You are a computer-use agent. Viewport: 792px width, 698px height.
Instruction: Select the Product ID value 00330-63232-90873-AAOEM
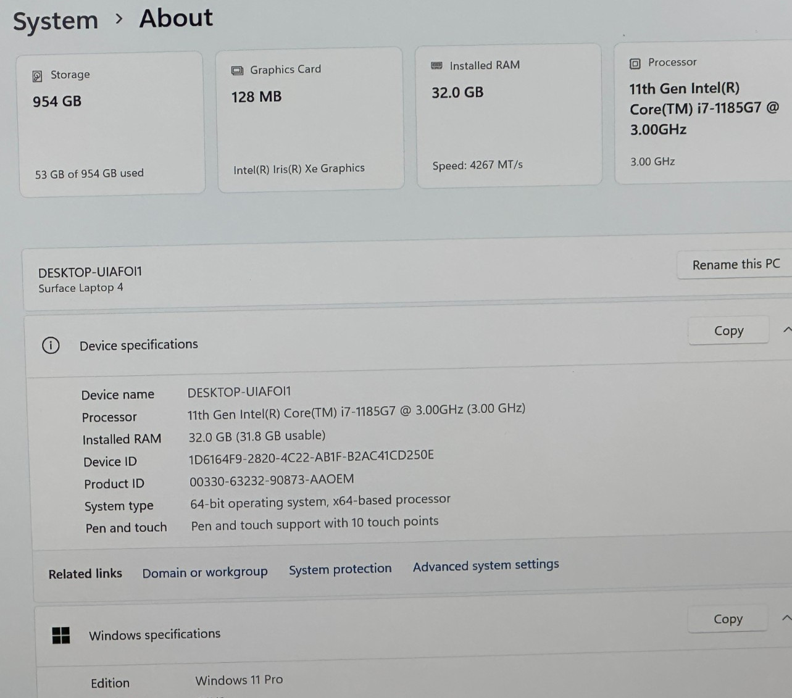tap(272, 480)
